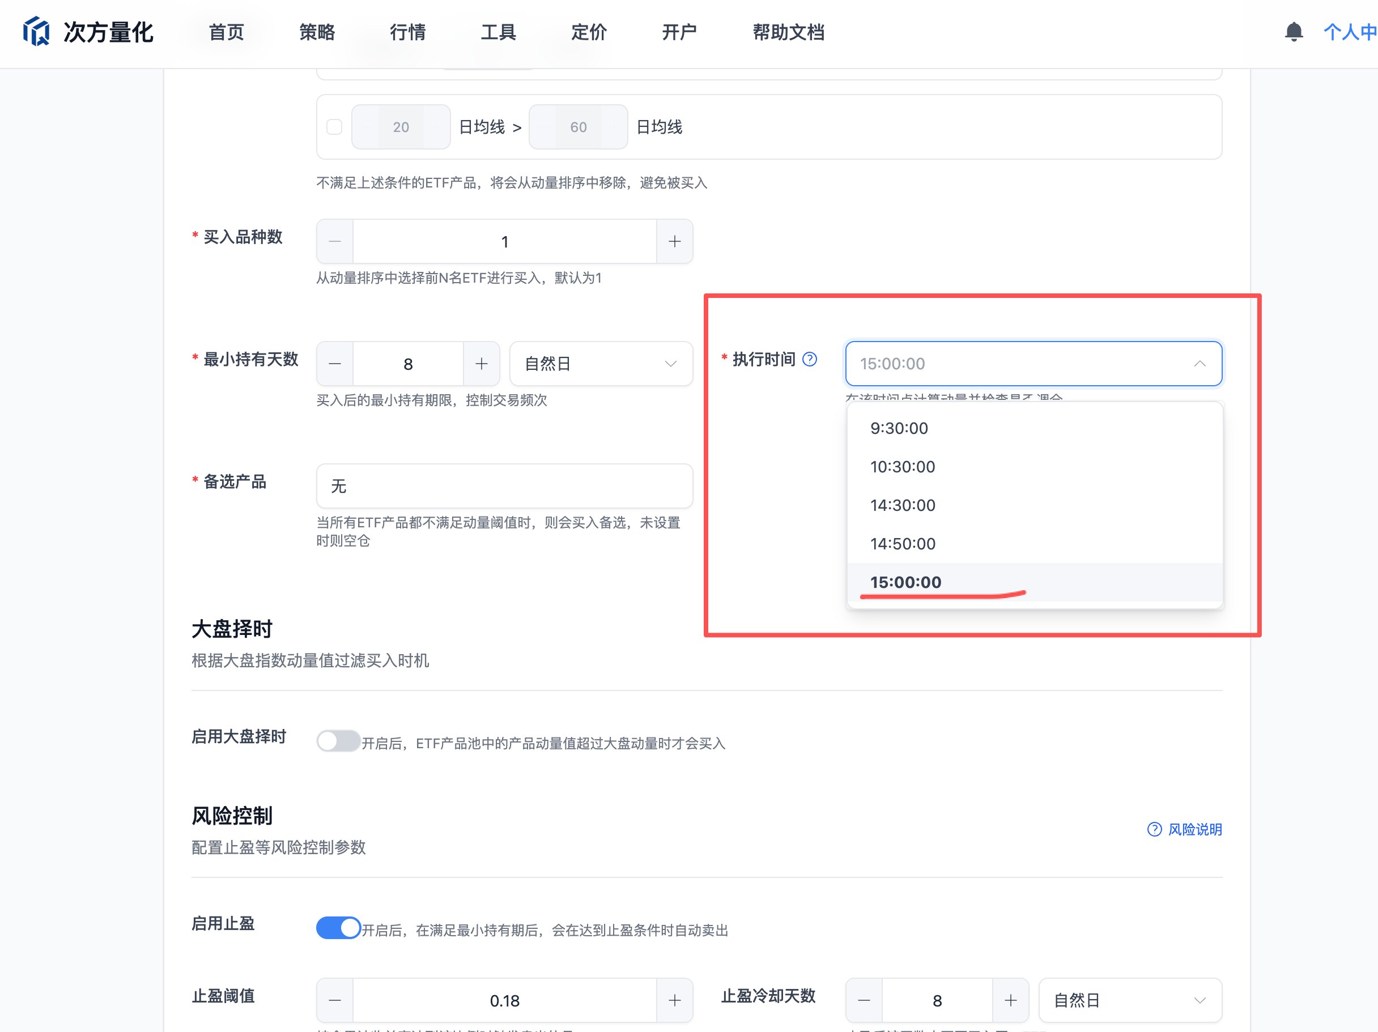Screen dimensions: 1378x1032
Task: Open the 自然日 dropdown for 最小持有天数
Action: pyautogui.click(x=601, y=364)
